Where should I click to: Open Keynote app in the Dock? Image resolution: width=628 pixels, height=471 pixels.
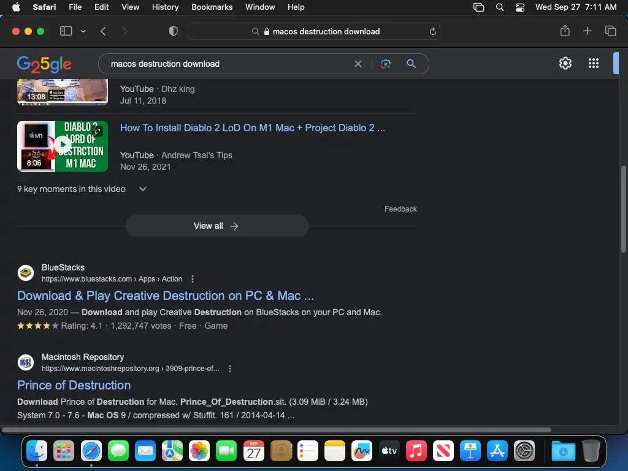470,451
